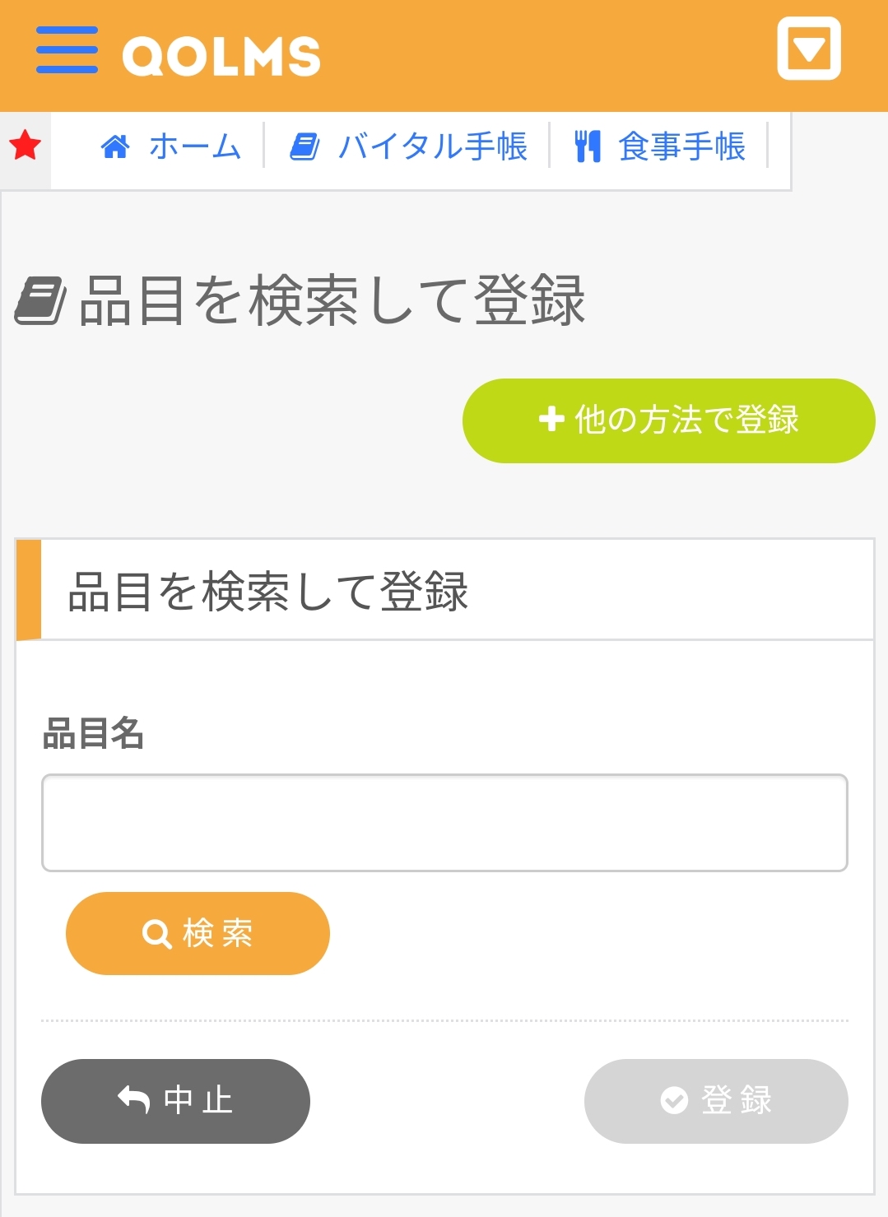888x1217 pixels.
Task: Click the 他の方法で登録 button text
Action: pos(686,420)
